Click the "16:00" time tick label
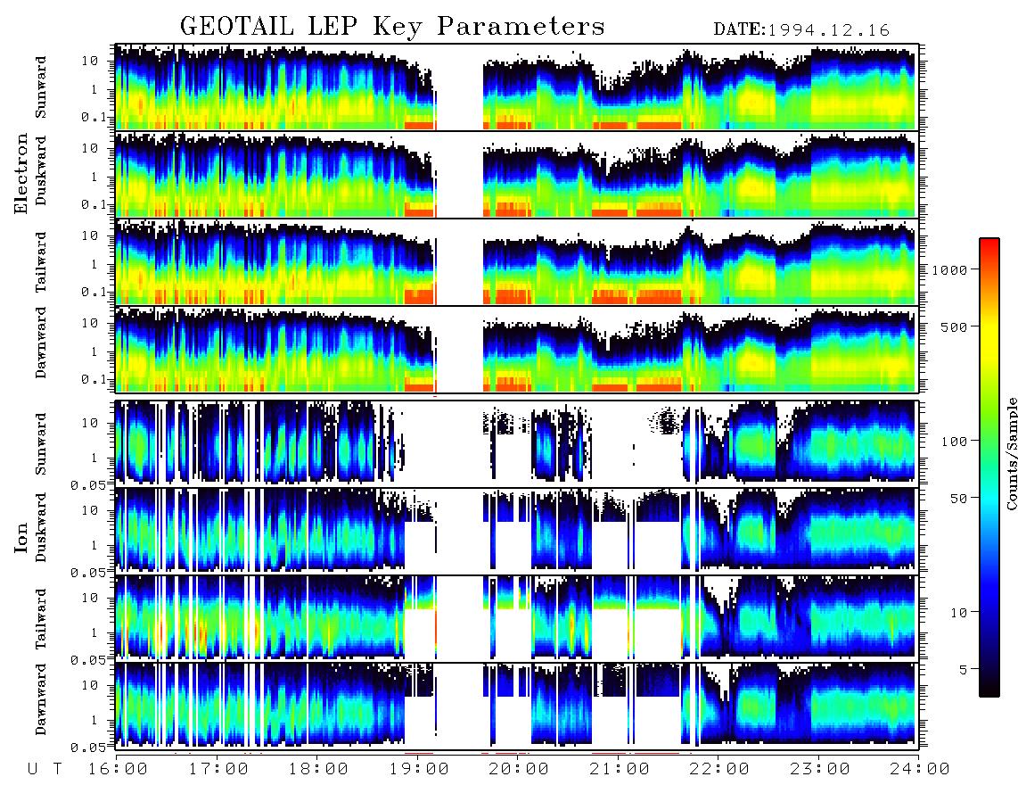This screenshot has width=1018, height=785. [116, 770]
